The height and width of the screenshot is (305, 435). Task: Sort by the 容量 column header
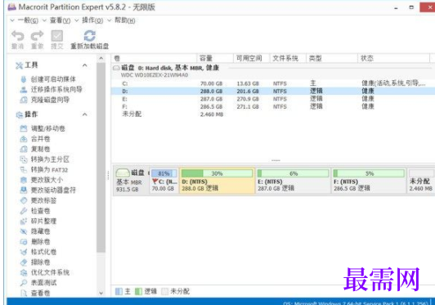point(215,58)
